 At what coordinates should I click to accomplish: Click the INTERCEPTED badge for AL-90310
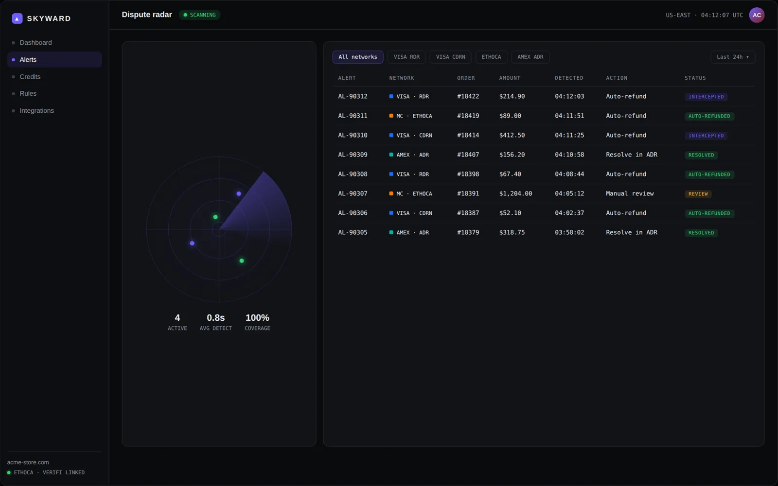tap(706, 136)
